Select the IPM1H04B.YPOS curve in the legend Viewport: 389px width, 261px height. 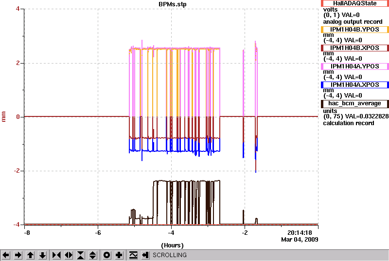click(x=355, y=30)
